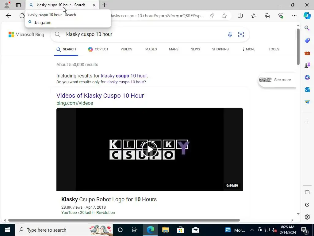Open Mail app from taskbar
The image size is (314, 236).
tap(195, 230)
